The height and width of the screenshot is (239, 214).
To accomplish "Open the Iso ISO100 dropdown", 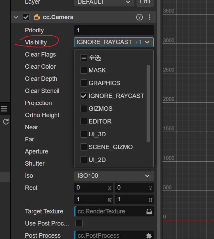I will 114,176.
